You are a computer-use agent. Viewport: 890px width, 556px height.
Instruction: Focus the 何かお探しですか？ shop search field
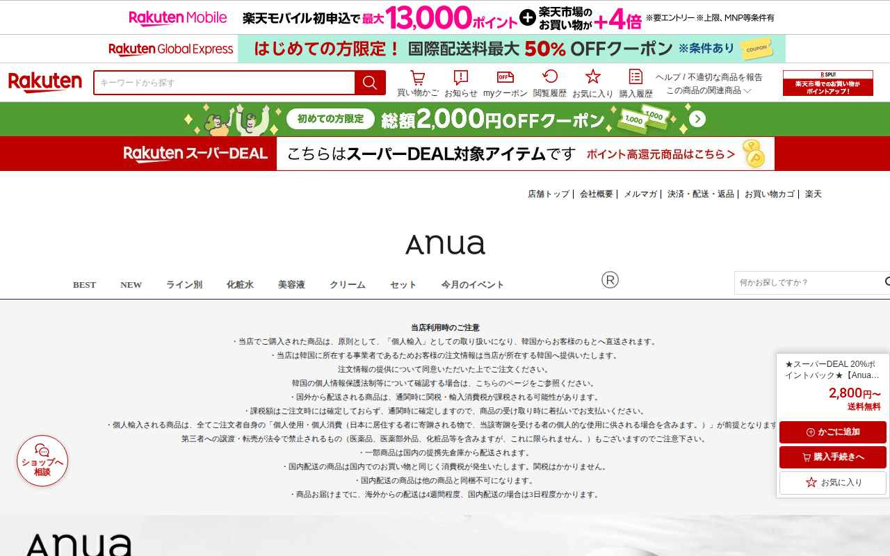click(808, 283)
